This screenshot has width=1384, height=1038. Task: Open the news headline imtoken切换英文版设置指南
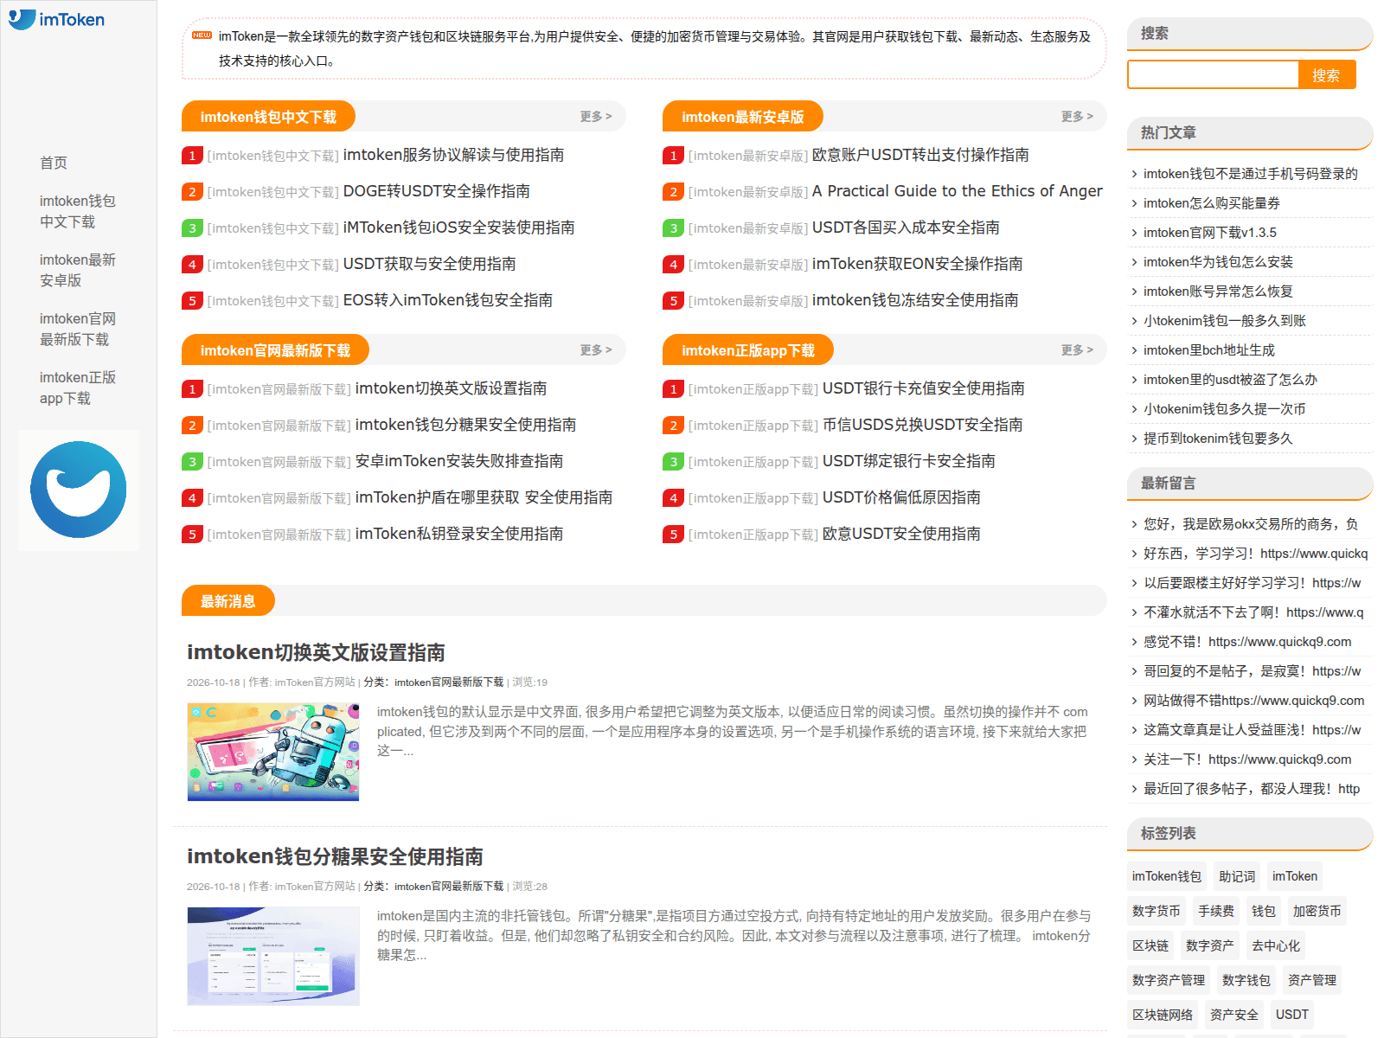pos(316,652)
